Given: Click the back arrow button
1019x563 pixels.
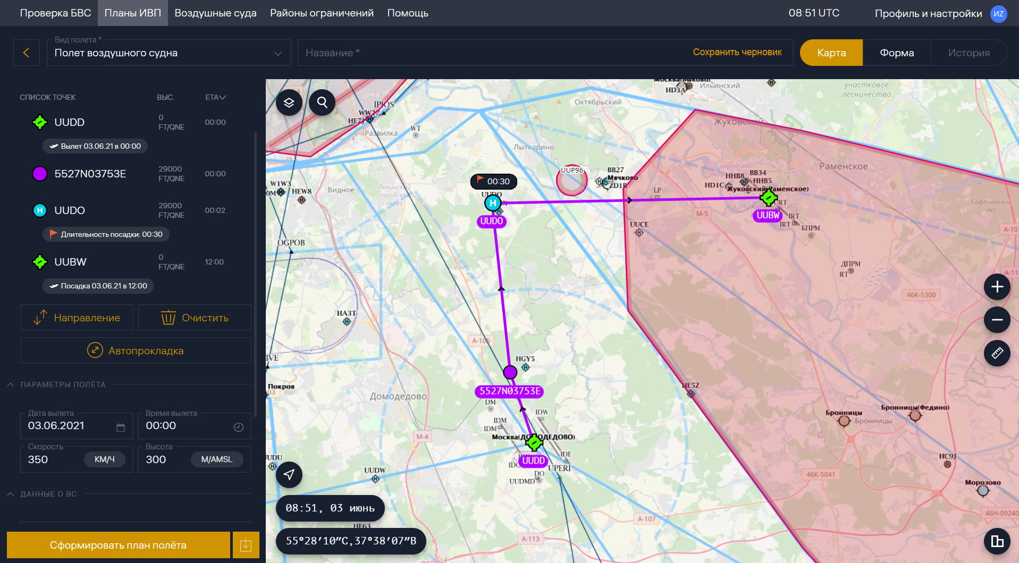Looking at the screenshot, I should [26, 53].
